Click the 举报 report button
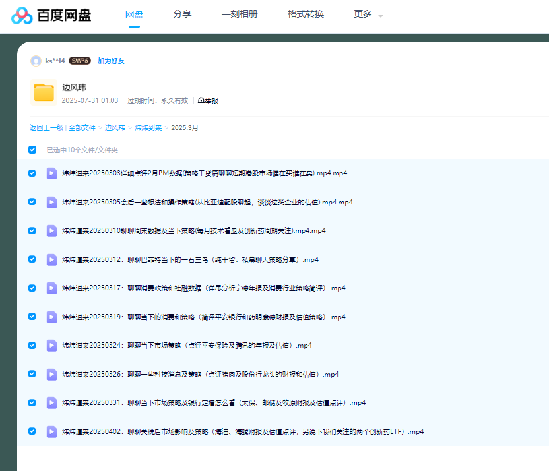This screenshot has width=549, height=471. click(x=209, y=101)
